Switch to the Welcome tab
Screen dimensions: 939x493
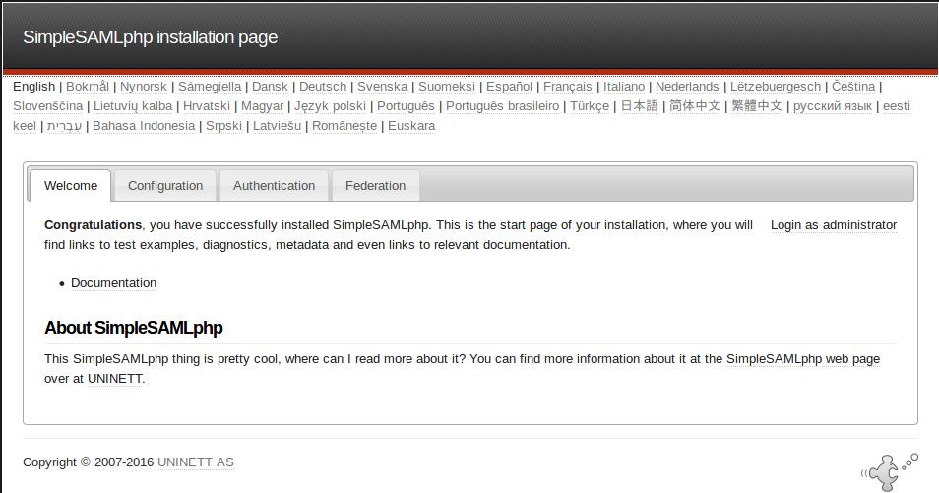(x=71, y=186)
